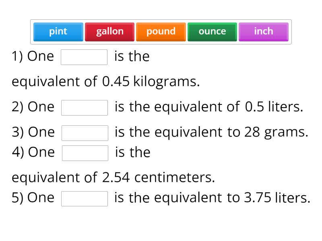Click the answer blank in question 2
This screenshot has width=322, height=241.
coord(84,107)
